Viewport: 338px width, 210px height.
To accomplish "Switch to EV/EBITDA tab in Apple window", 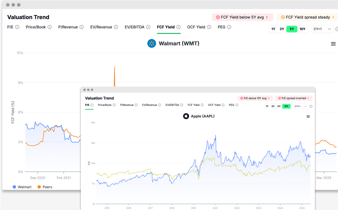I will coord(172,105).
